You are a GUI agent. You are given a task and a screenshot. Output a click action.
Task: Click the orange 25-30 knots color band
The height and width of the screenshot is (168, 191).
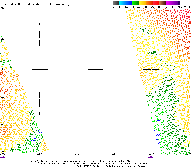coord(149,3)
